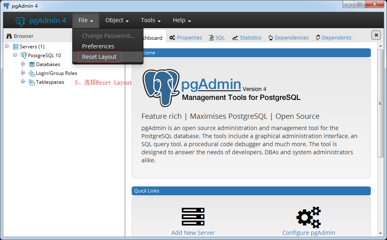The width and height of the screenshot is (387, 240).
Task: Click the scrollbar up arrow
Action: point(380,46)
